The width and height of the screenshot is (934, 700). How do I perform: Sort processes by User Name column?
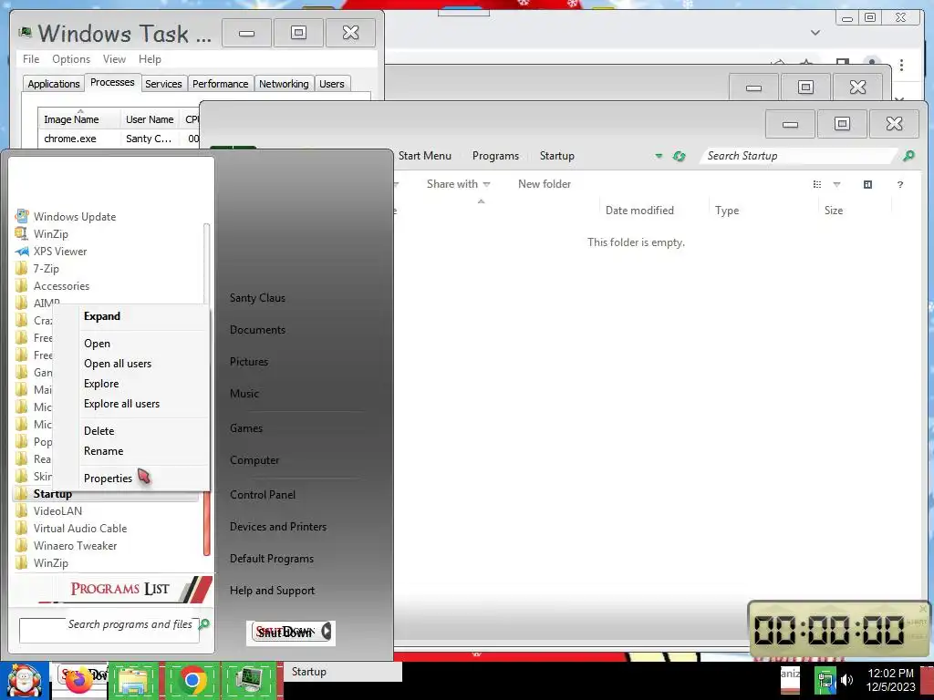coord(150,119)
